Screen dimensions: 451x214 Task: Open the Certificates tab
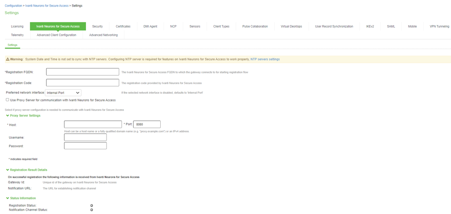[123, 26]
